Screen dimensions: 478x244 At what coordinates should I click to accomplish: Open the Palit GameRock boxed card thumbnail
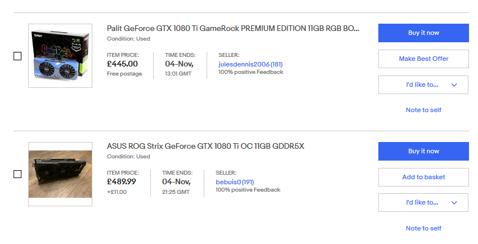point(60,56)
